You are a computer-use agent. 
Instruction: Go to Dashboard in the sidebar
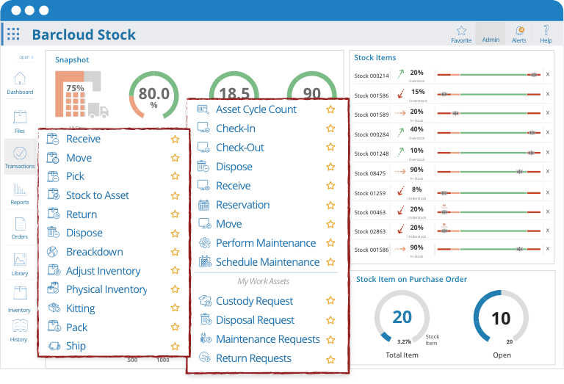[x=20, y=83]
